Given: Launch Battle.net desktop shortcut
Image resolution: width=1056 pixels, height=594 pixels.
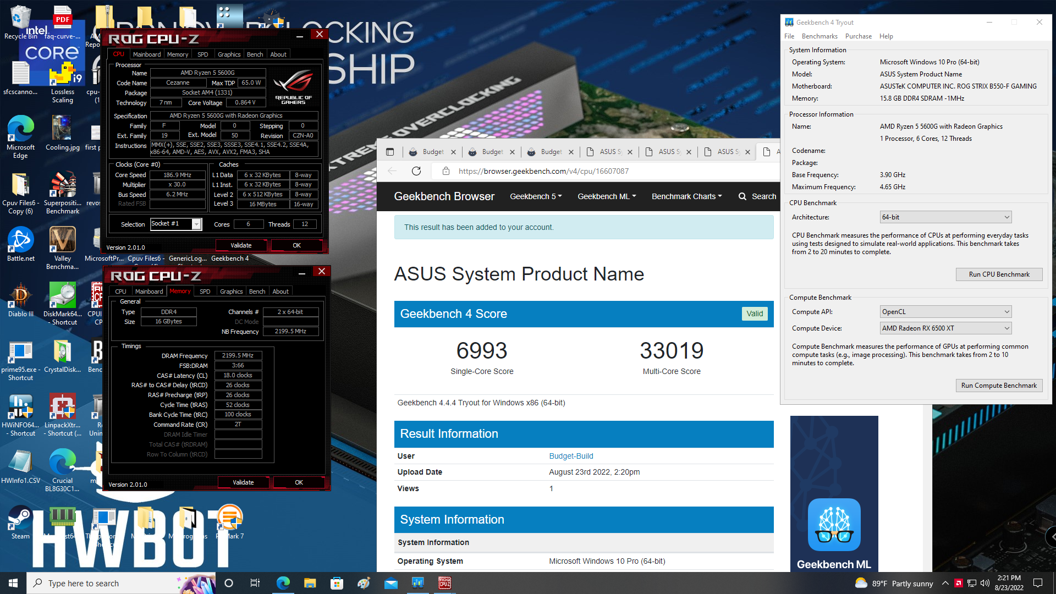Looking at the screenshot, I should (x=20, y=245).
